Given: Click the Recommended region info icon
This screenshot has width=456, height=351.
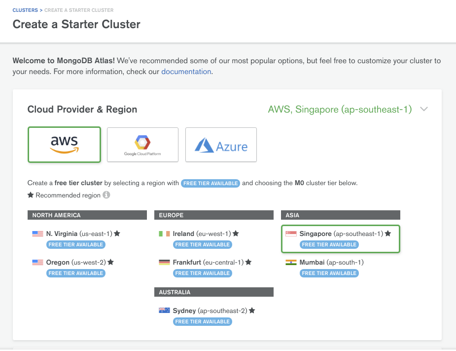Looking at the screenshot, I should point(106,195).
